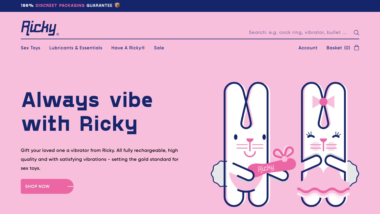This screenshot has height=214, width=380.
Task: Open Lubricants & Essentials menu
Action: point(76,48)
